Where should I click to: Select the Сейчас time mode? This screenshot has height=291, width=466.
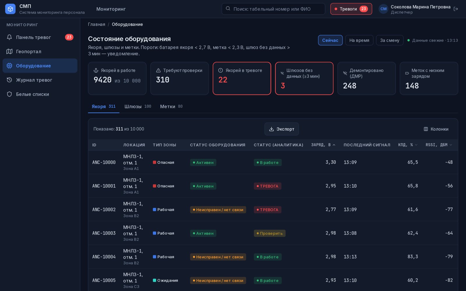pyautogui.click(x=330, y=40)
